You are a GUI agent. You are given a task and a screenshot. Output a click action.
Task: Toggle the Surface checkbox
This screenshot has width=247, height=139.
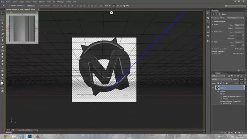click(x=213, y=25)
